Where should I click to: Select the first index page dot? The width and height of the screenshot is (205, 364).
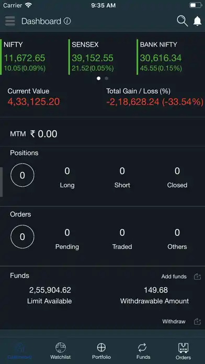(99, 78)
